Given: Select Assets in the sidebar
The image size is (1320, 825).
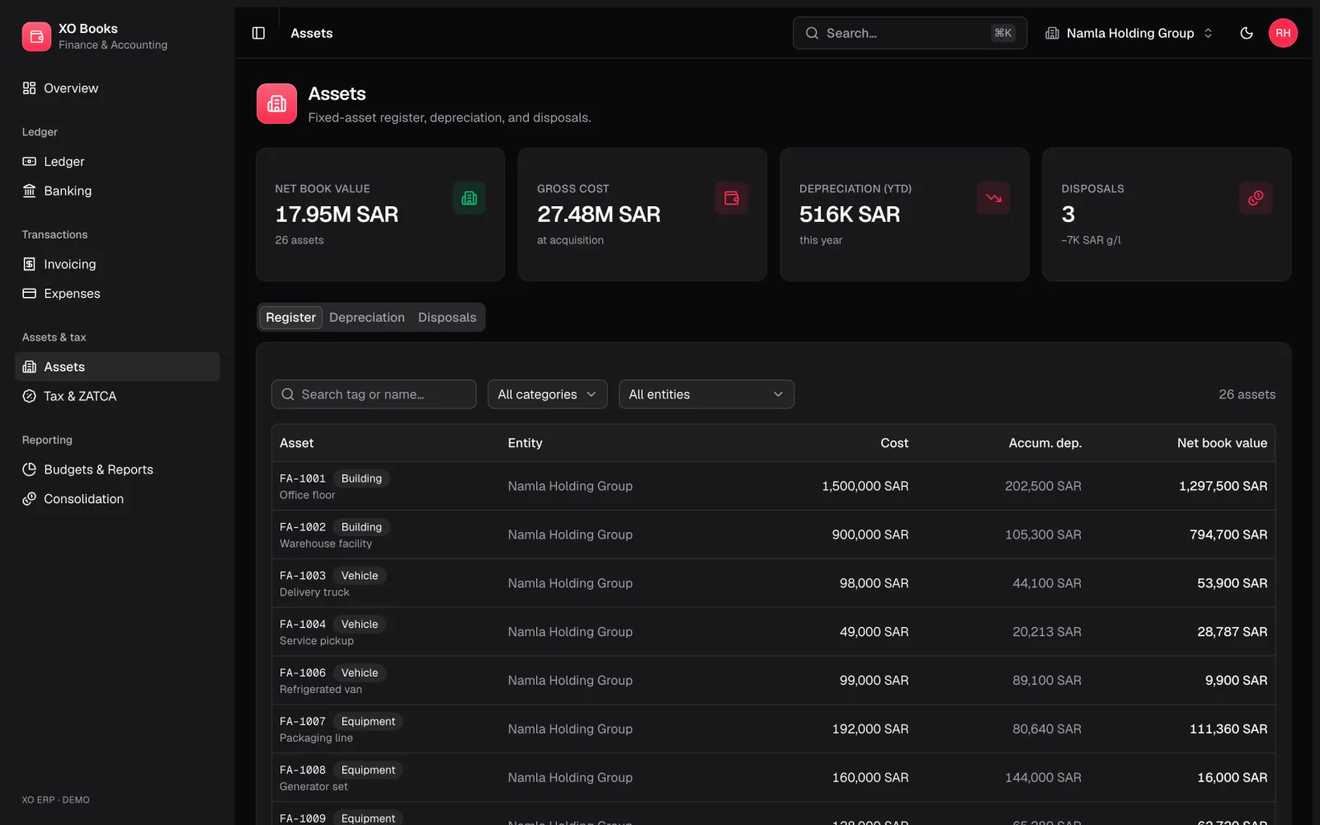Looking at the screenshot, I should tap(117, 367).
